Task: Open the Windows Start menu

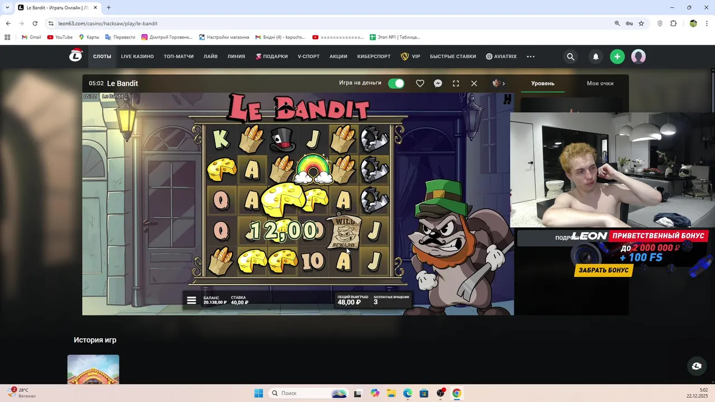Action: (x=259, y=393)
